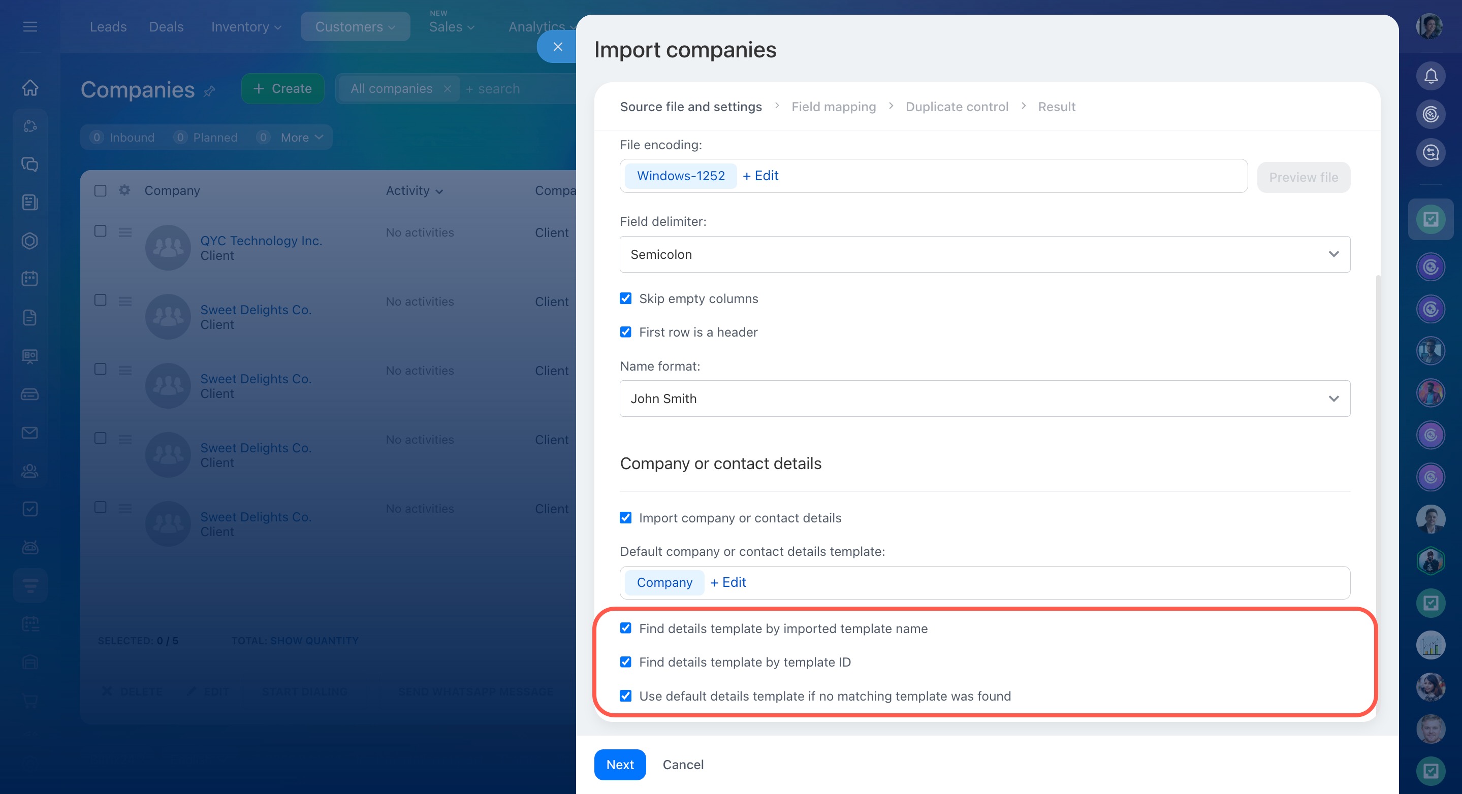The image size is (1462, 794).
Task: Click the Next button
Action: pyautogui.click(x=619, y=765)
